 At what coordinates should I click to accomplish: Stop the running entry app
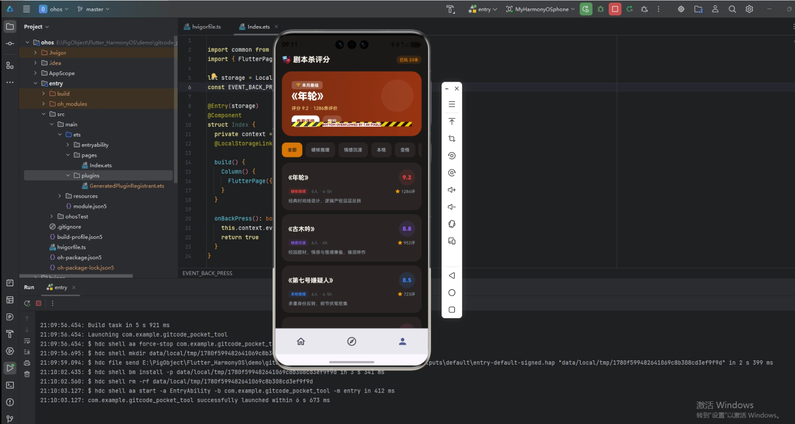pos(615,9)
